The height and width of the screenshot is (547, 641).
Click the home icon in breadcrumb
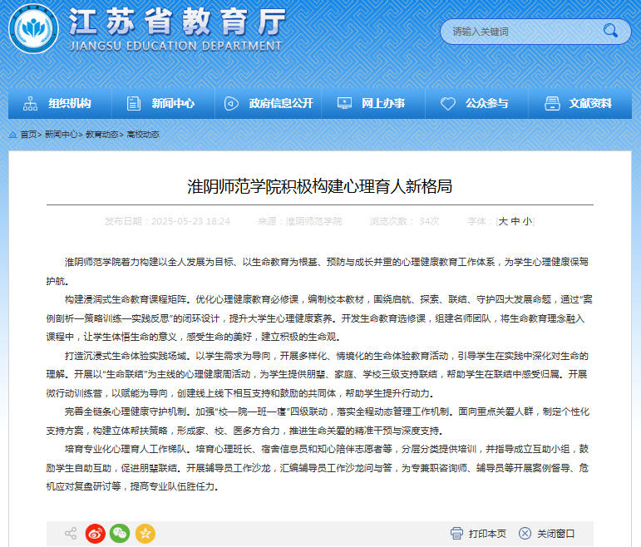pyautogui.click(x=12, y=134)
